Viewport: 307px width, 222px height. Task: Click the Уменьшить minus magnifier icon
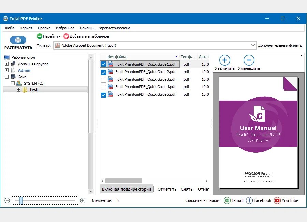(x=249, y=60)
